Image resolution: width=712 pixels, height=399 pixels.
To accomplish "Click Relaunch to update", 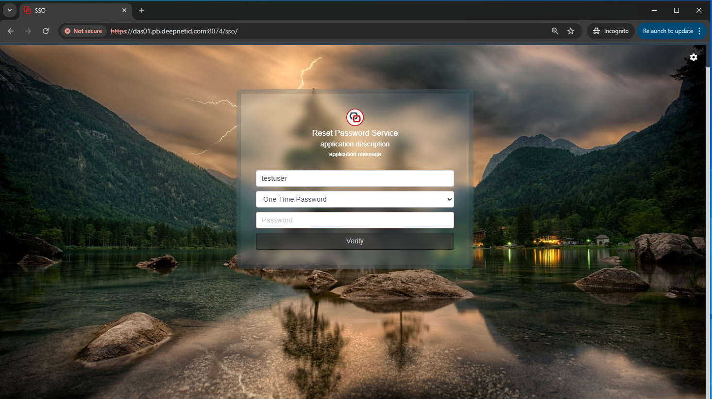I will [668, 31].
